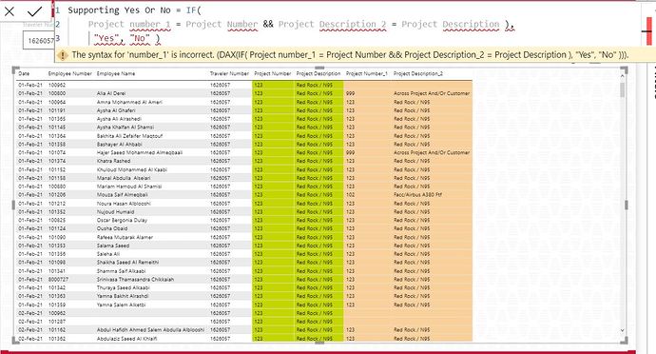Select the 'Shamma Saif Alkaabi' cell

121,271
